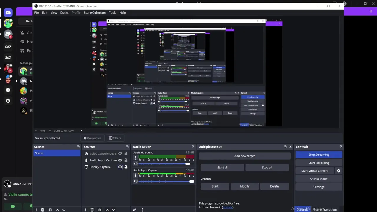The height and width of the screenshot is (212, 377).
Task: Remove the selected scene with the trash icon
Action: click(x=42, y=210)
